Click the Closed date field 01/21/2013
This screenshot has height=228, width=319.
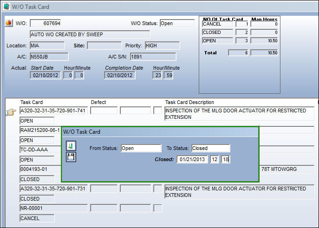pyautogui.click(x=192, y=159)
